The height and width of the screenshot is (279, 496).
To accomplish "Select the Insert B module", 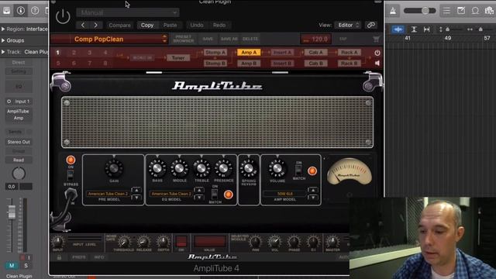I will [x=282, y=64].
